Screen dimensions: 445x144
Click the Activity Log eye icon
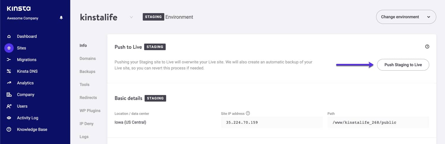tap(9, 118)
